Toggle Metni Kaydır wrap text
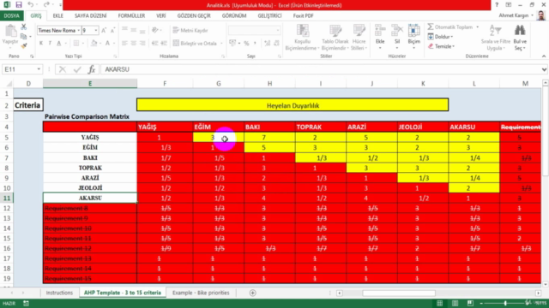The width and height of the screenshot is (549, 308). pos(190,31)
